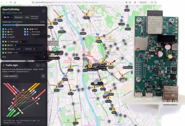The width and height of the screenshot is (185, 126).
Task: Open the translate page icon in address bar
Action: (x=126, y=2)
